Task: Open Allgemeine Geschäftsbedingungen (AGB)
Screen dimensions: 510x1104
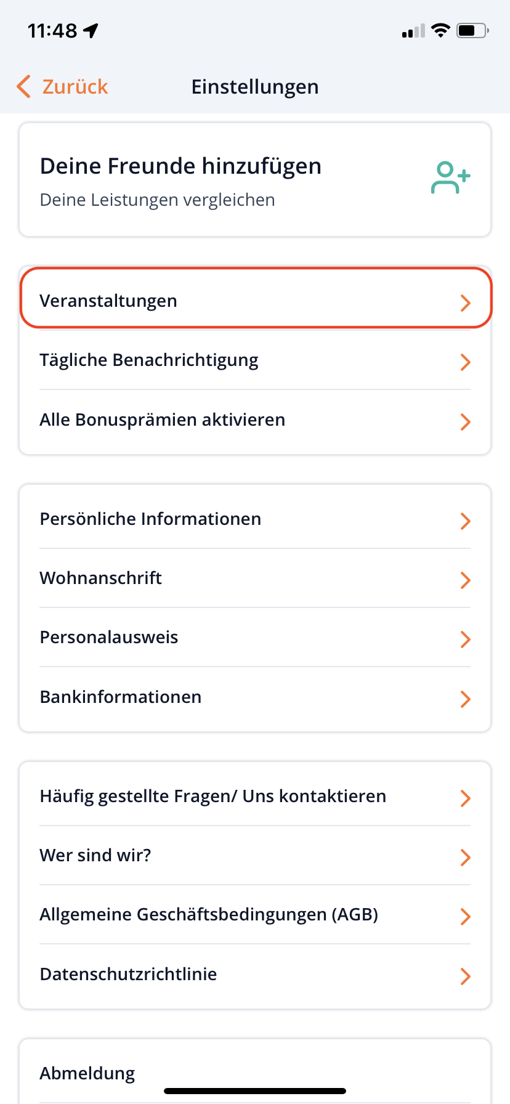Action: pos(209,915)
